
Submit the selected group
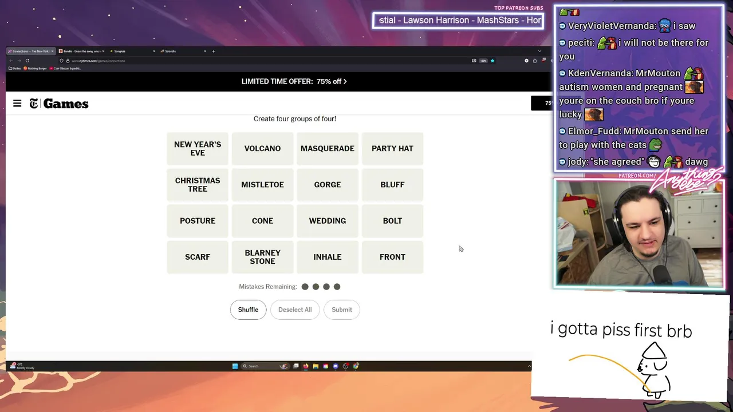(342, 310)
